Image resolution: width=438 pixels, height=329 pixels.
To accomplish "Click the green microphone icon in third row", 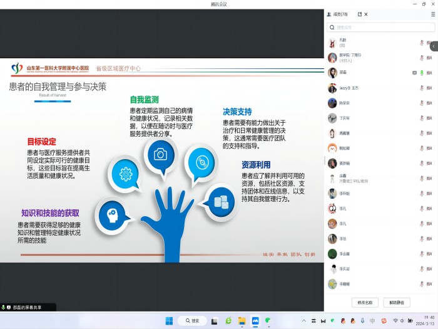I will coord(422,73).
